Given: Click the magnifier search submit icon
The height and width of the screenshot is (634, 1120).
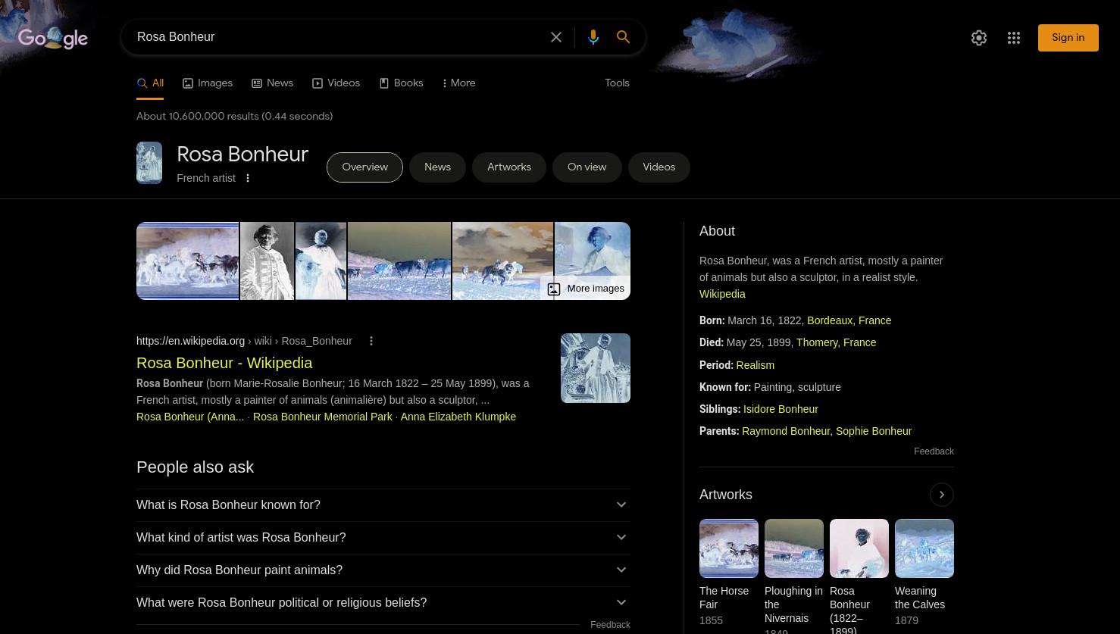Looking at the screenshot, I should (624, 37).
